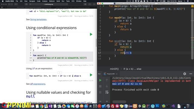
Task: Click the browser page vertical scrollbar
Action: (96, 43)
